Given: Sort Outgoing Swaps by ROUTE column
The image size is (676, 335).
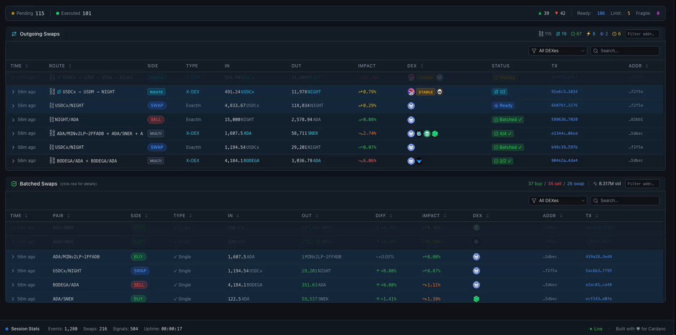Looking at the screenshot, I should (60, 66).
